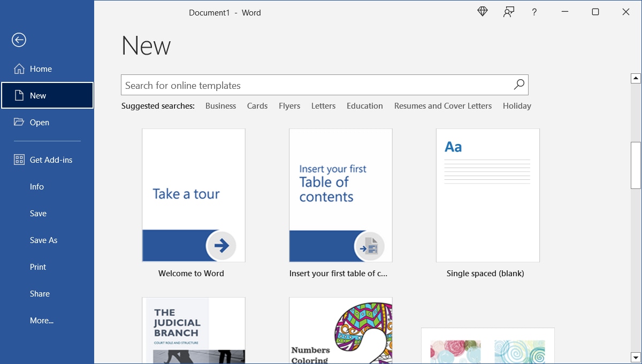Click the Flyers suggested search
The width and height of the screenshot is (642, 364).
pyautogui.click(x=289, y=105)
